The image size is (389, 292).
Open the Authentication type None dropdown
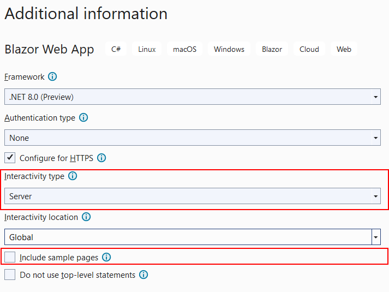pyautogui.click(x=193, y=138)
